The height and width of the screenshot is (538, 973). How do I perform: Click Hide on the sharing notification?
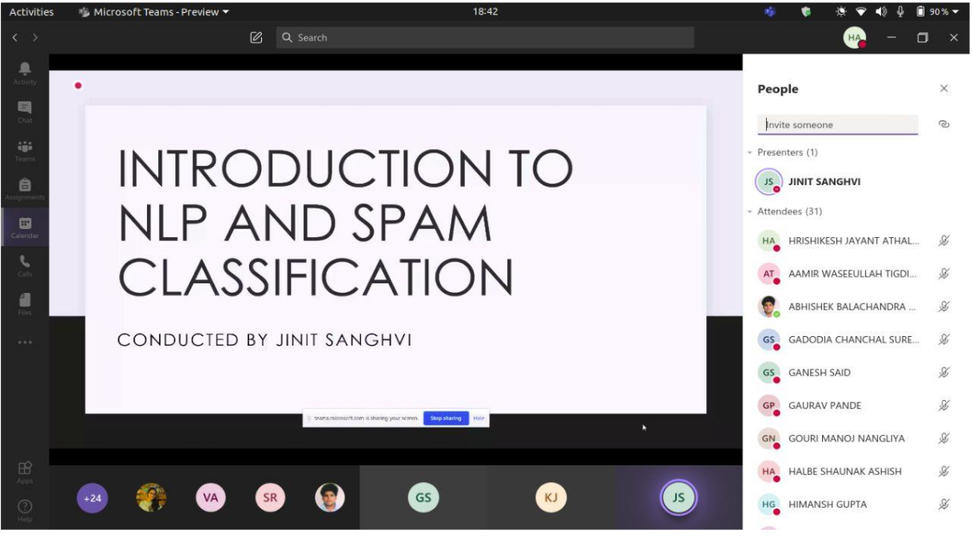(x=479, y=418)
